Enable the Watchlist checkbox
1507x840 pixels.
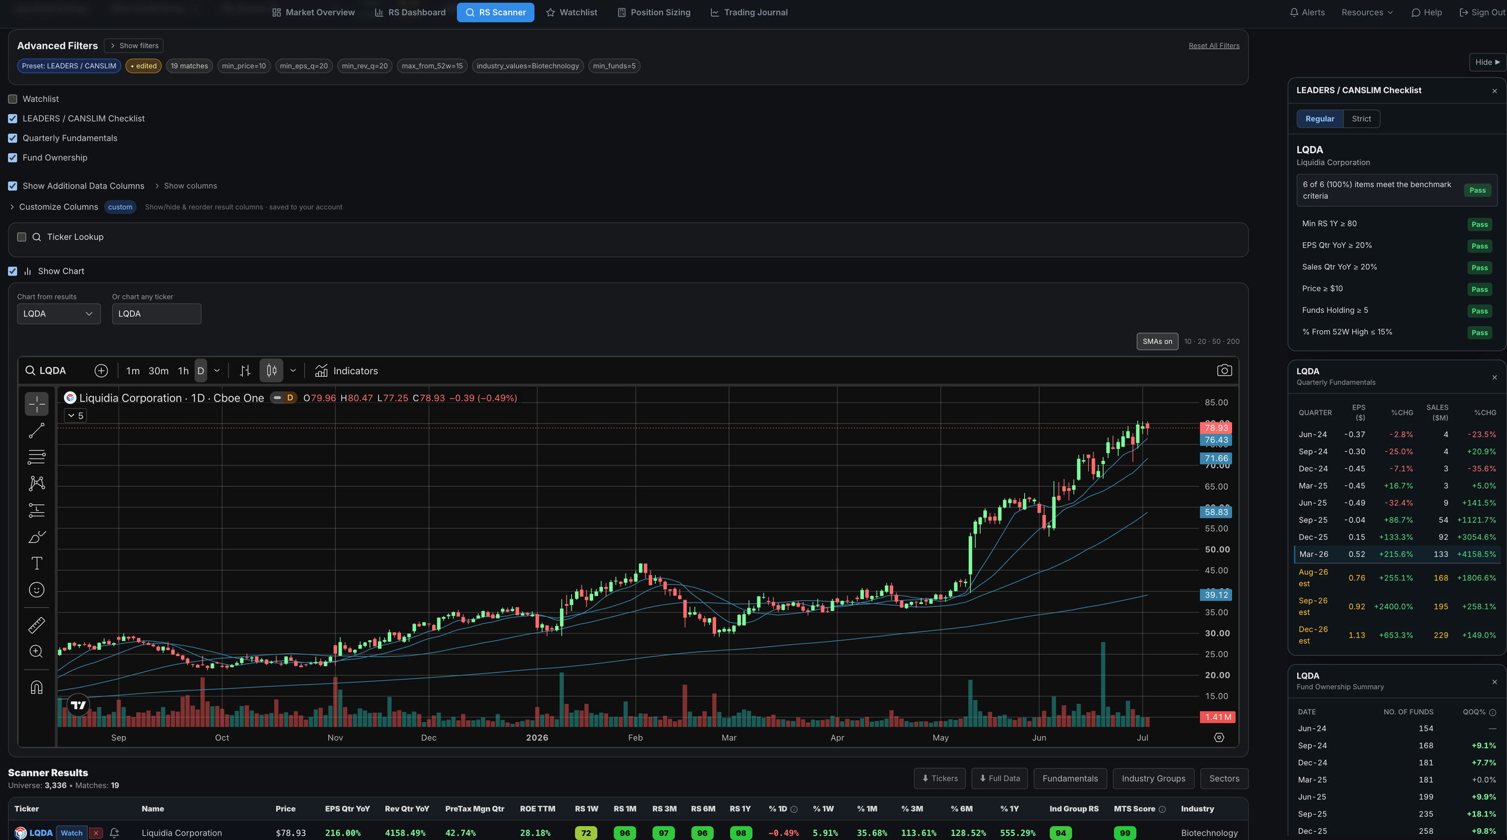pyautogui.click(x=13, y=99)
